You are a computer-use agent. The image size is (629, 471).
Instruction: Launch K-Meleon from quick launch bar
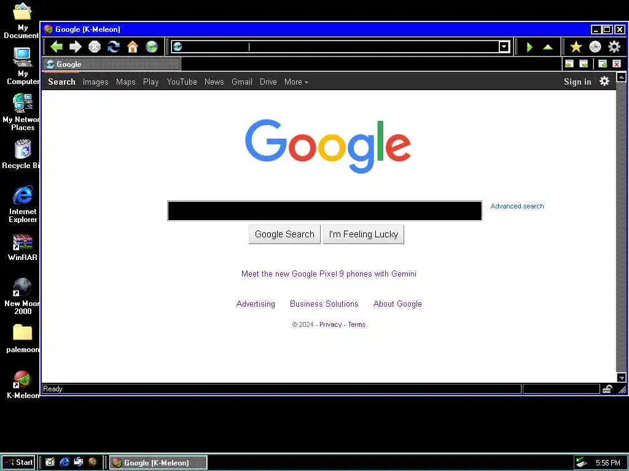[93, 462]
